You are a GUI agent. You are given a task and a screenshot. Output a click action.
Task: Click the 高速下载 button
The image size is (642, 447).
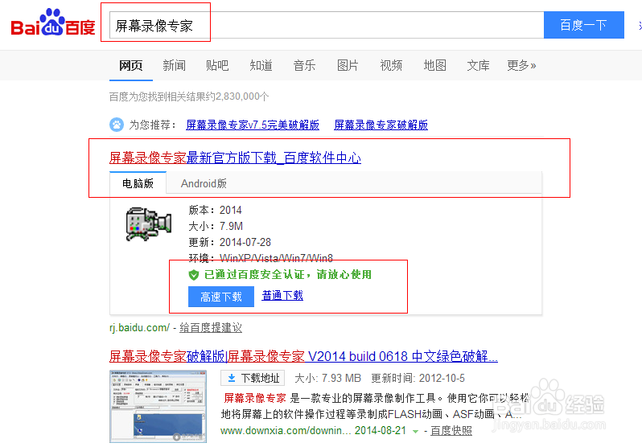click(x=221, y=297)
